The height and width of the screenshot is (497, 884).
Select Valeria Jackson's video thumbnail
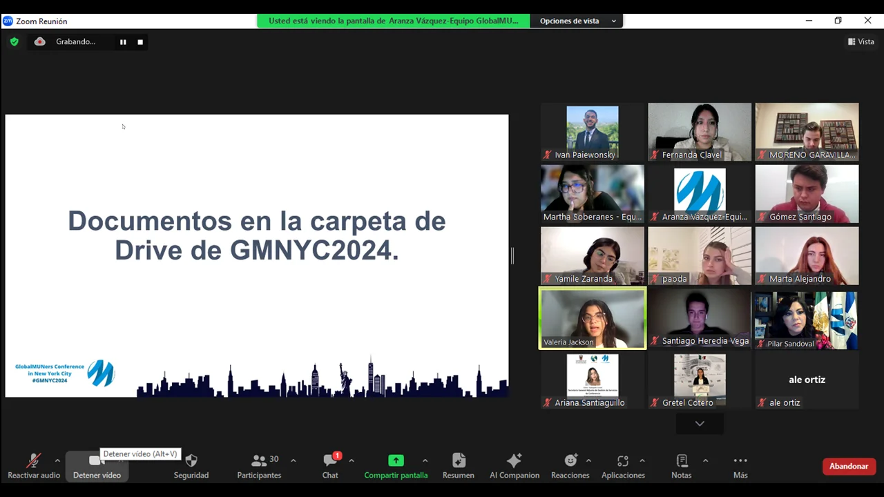click(593, 318)
